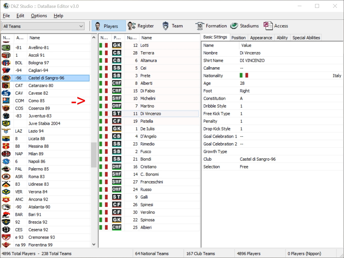Click the Value column header in properties
The height and width of the screenshot is (258, 344).
coord(291,45)
